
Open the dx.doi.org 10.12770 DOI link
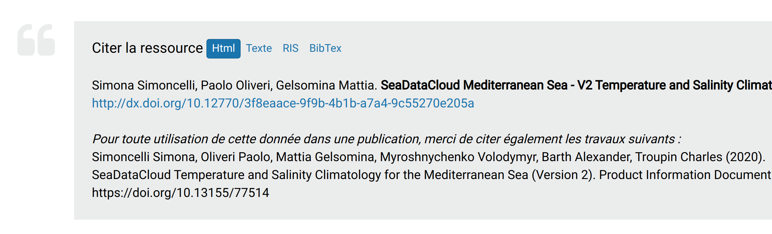click(x=283, y=103)
